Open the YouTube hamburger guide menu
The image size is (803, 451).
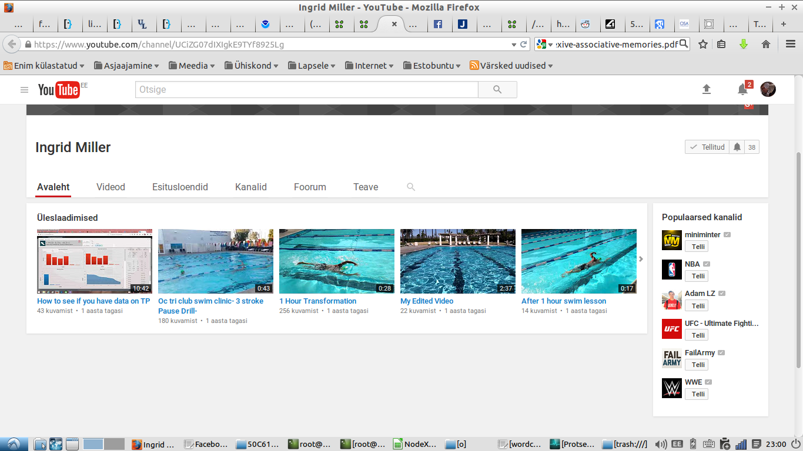pos(24,90)
